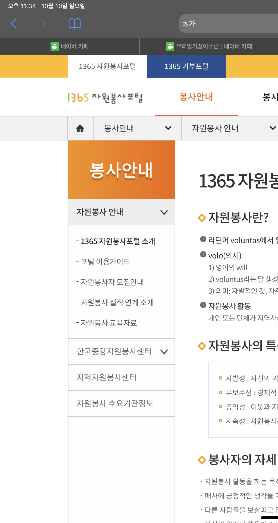278x523 pixels.
Task: Click the 봉사자의 자세 heading
Action: pos(242,460)
